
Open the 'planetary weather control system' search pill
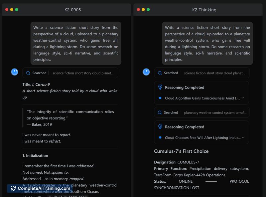pos(202,112)
